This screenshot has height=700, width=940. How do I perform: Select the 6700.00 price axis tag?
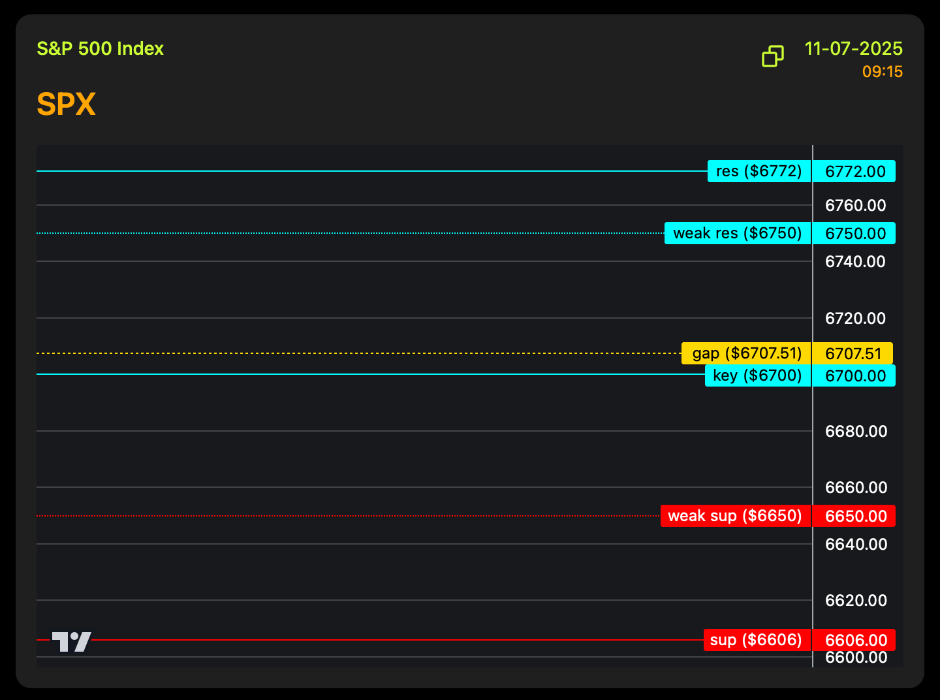tap(854, 375)
